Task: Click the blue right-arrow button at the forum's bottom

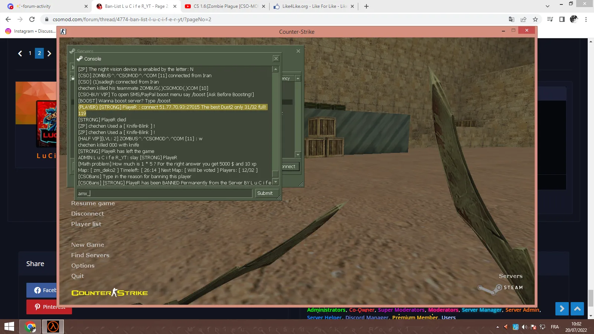Action: [x=562, y=309]
